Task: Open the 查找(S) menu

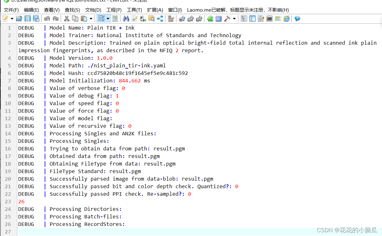Action: pyautogui.click(x=72, y=10)
